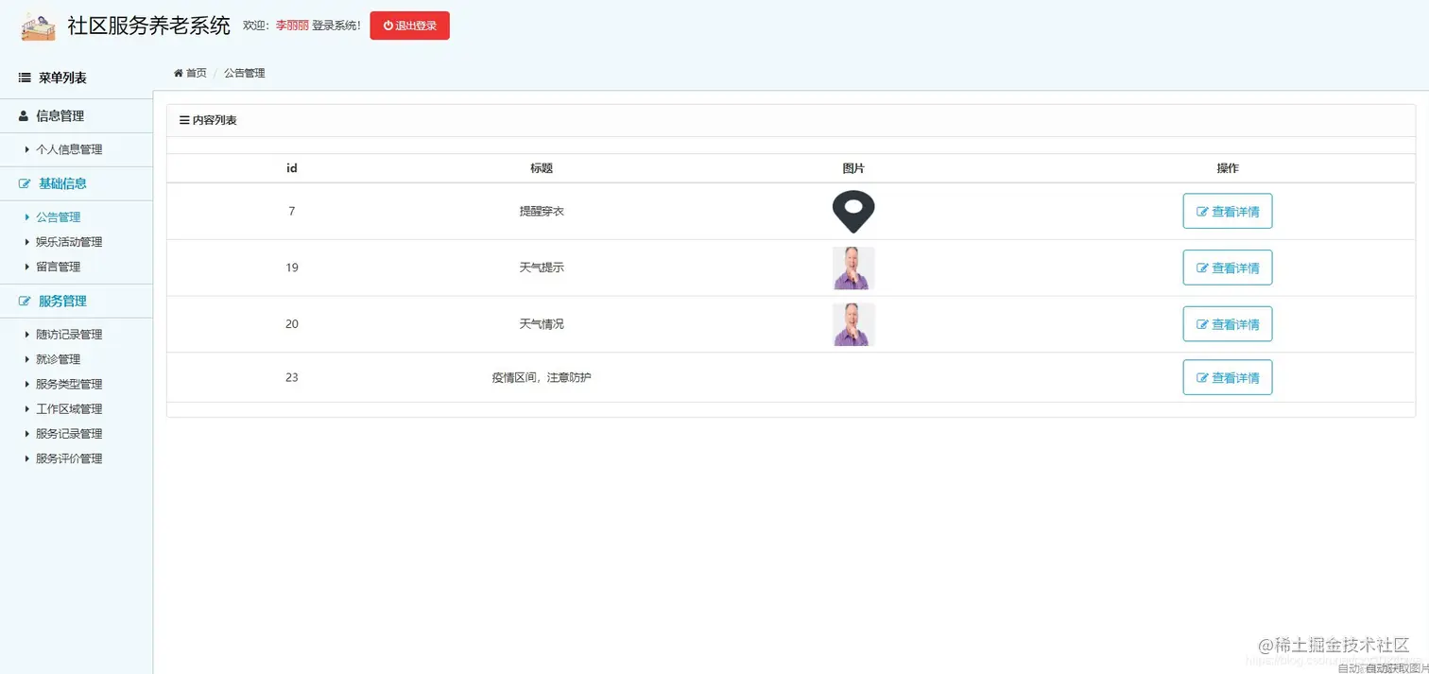Viewport: 1429px width, 674px height.
Task: Click the title text 天气提示
Action: pos(542,268)
